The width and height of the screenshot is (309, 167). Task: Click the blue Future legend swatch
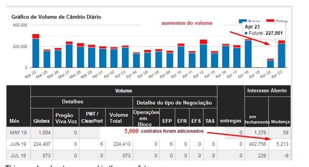click(242, 21)
